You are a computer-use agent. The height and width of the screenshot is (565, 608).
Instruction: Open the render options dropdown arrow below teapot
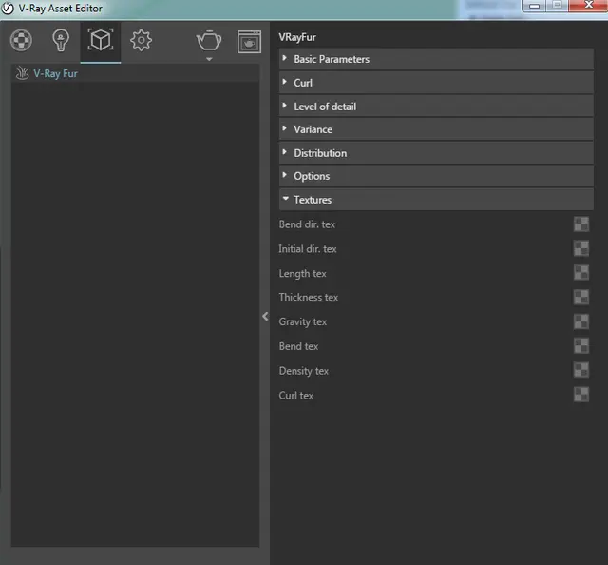pos(209,59)
